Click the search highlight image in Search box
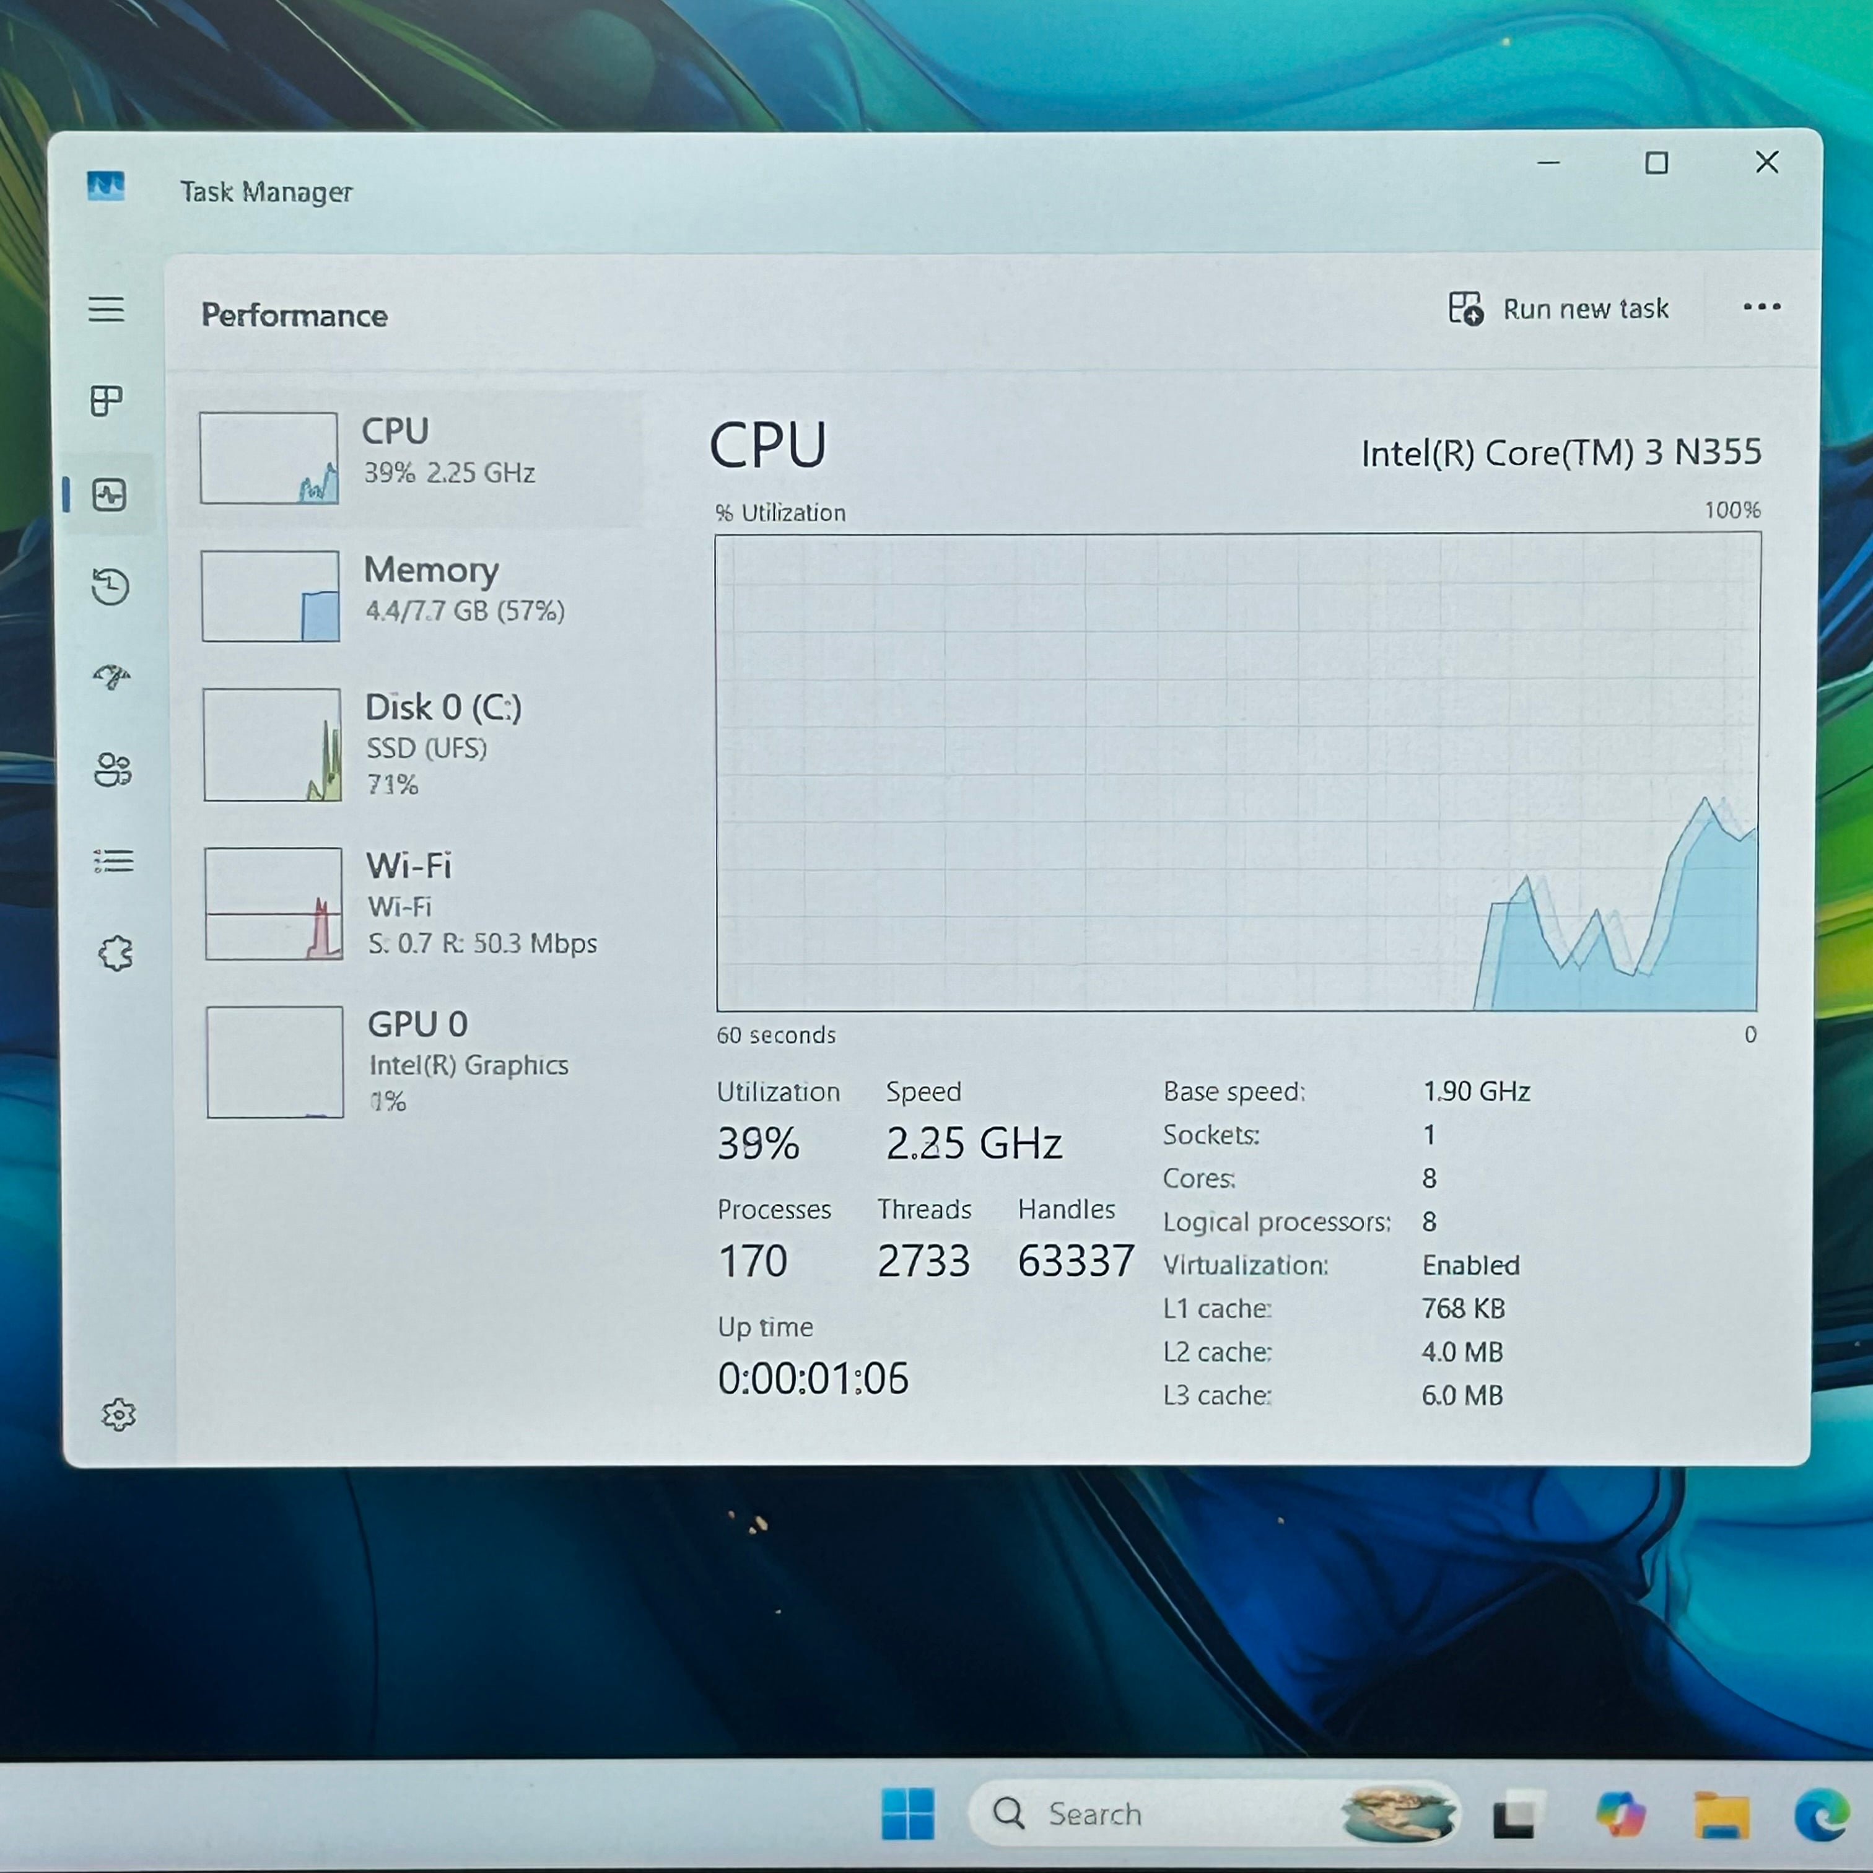Screen dimensions: 1873x1873 pos(1399,1814)
